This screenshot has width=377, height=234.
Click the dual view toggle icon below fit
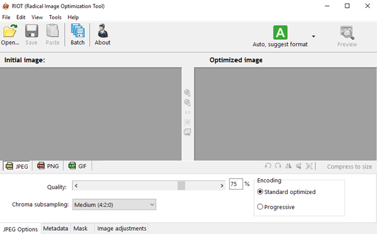[187, 132]
